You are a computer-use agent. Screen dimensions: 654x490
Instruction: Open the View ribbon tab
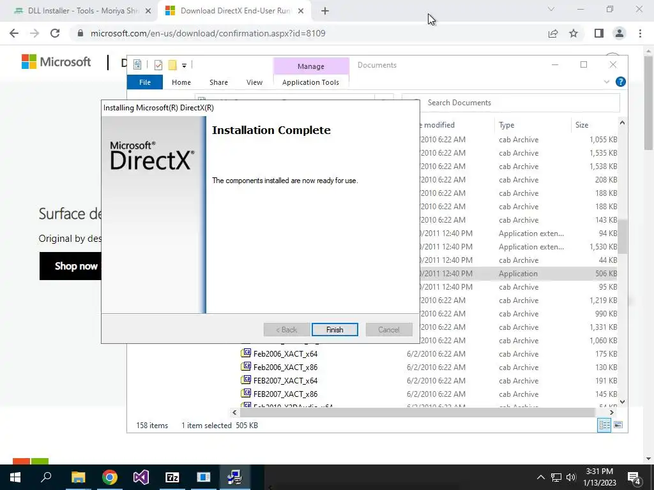pos(254,82)
